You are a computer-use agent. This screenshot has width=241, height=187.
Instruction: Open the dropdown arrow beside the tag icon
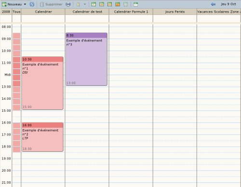(85, 4)
